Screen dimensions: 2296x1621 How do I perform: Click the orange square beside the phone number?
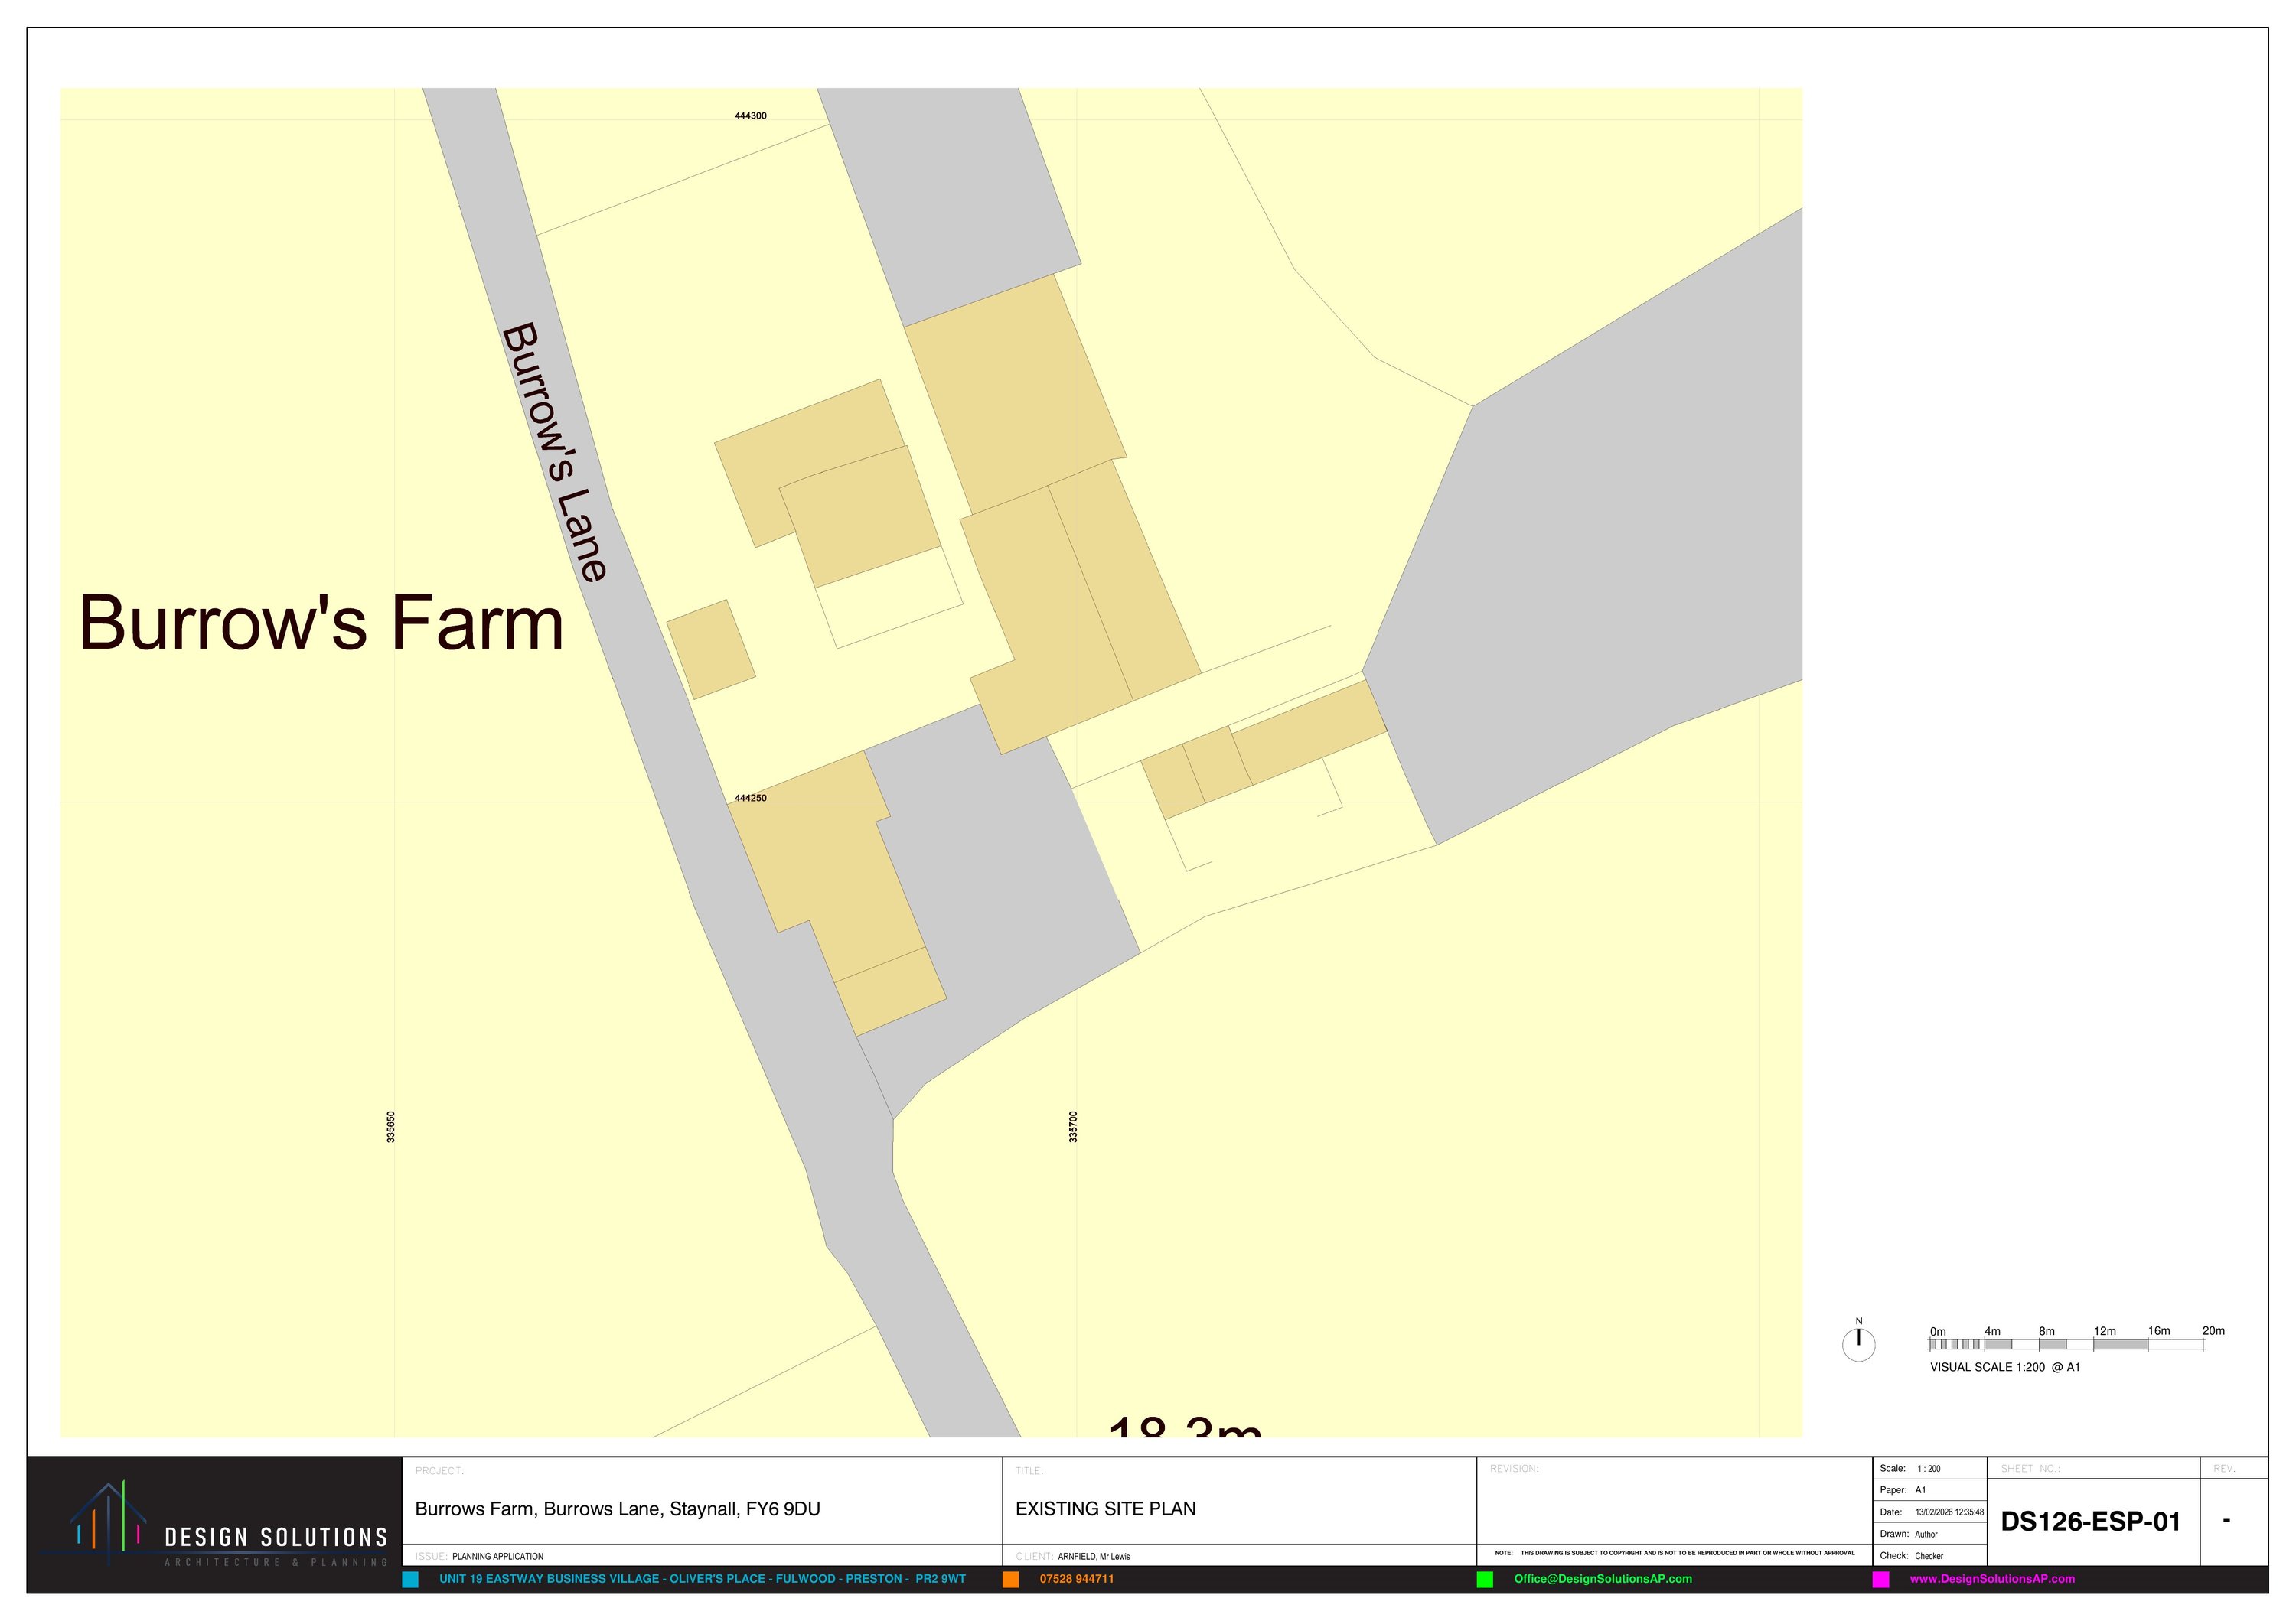click(1011, 1579)
